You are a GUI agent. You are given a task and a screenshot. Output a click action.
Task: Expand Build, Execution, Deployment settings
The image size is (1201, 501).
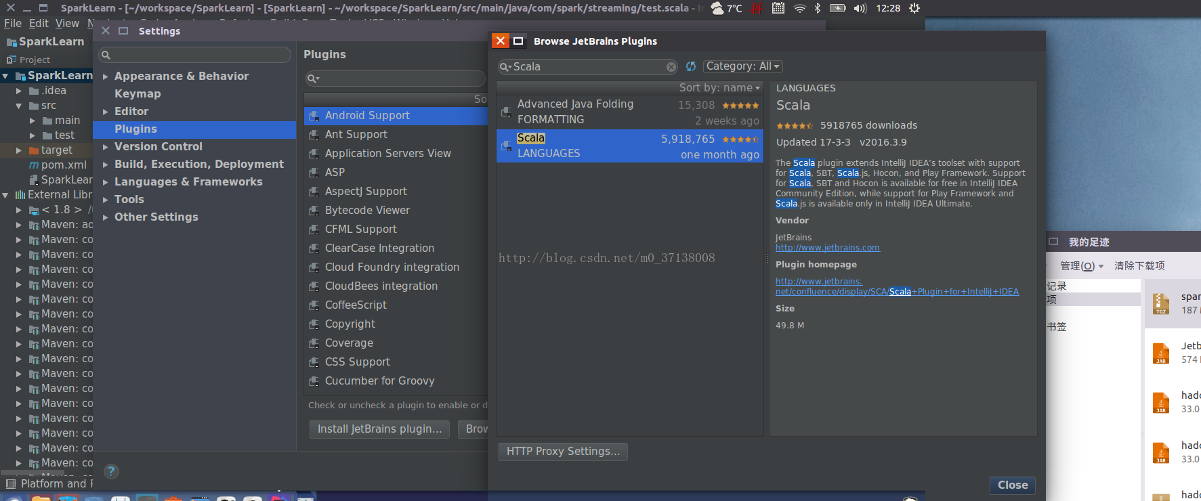[x=106, y=165]
